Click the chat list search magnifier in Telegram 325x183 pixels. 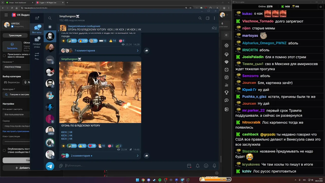pyautogui.click(x=50, y=18)
